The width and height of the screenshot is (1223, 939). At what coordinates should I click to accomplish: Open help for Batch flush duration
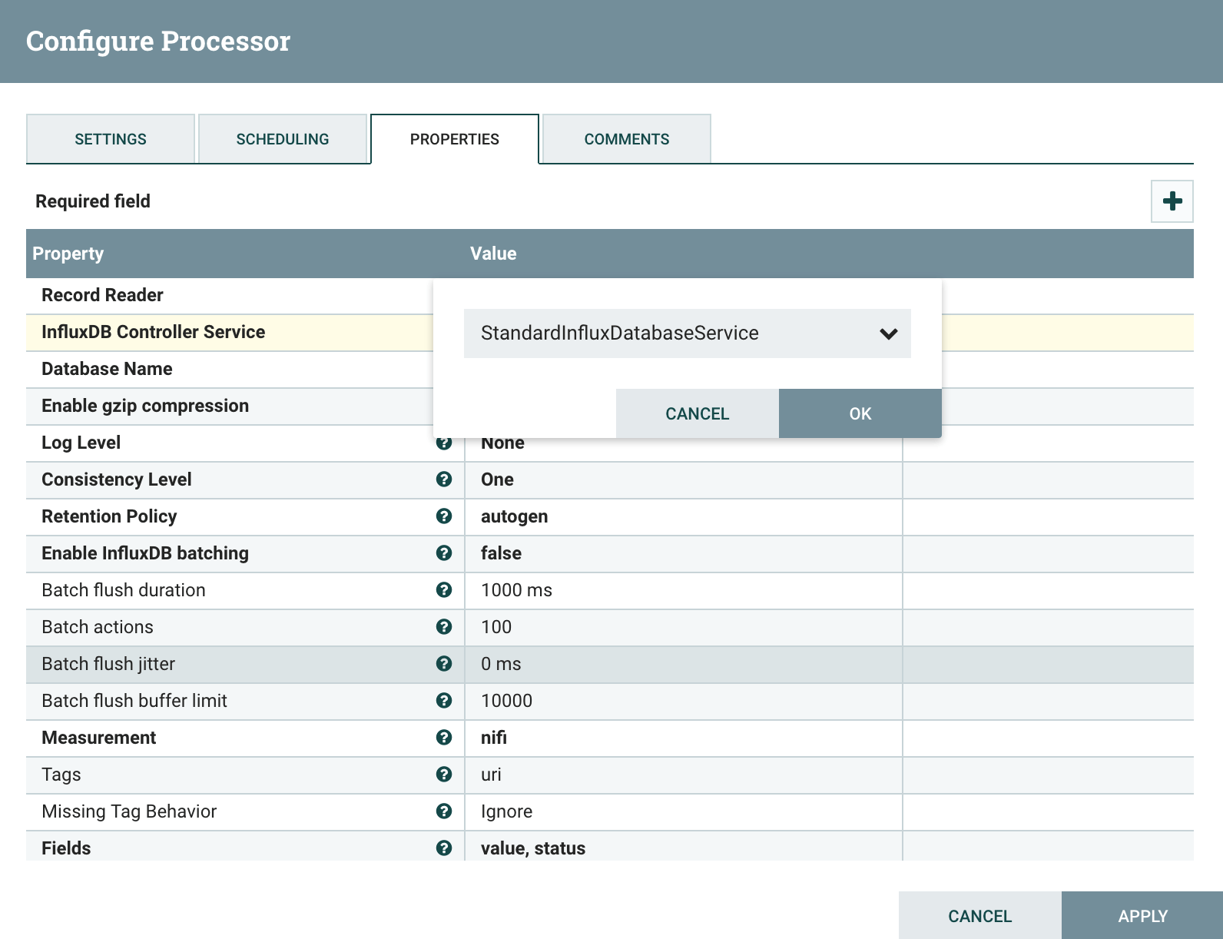pos(444,590)
